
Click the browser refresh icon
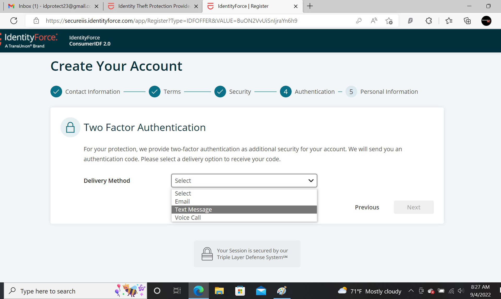pyautogui.click(x=14, y=21)
